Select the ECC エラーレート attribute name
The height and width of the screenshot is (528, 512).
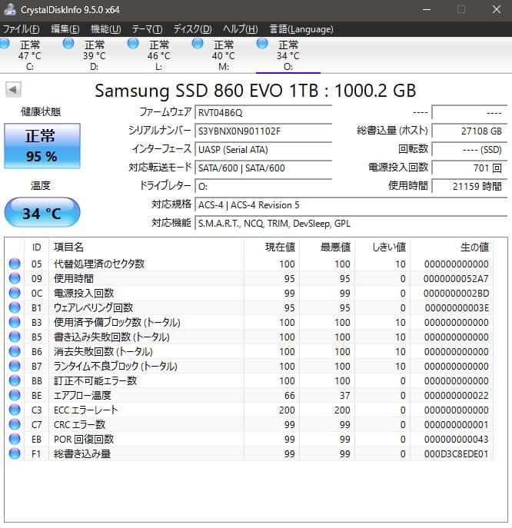[86, 410]
